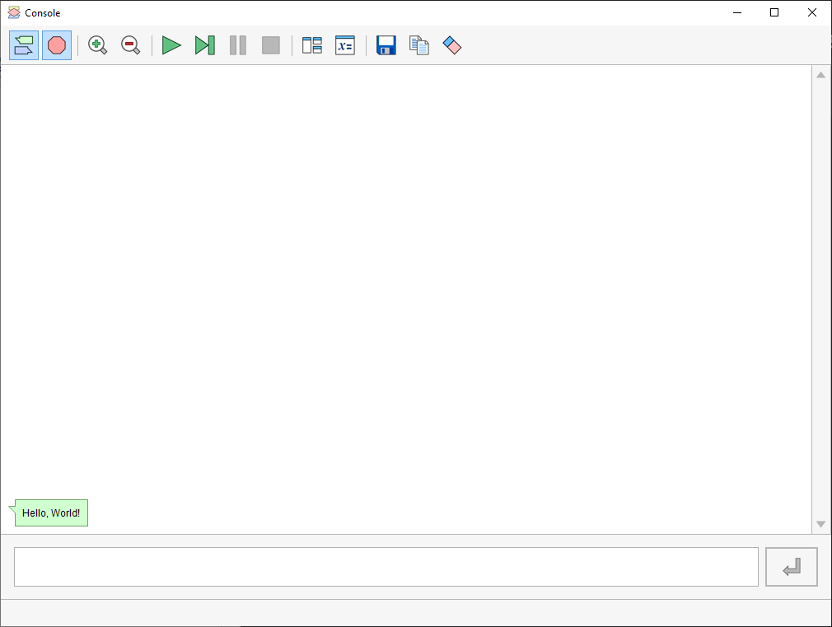
Task: Click the scrollbar up arrow
Action: 820,75
